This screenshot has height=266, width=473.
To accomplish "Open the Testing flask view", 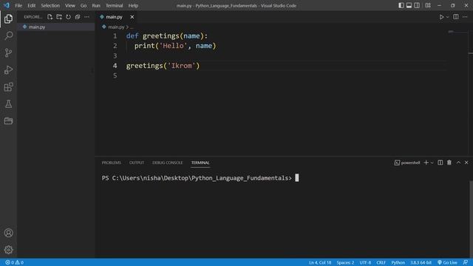I will 8,104.
